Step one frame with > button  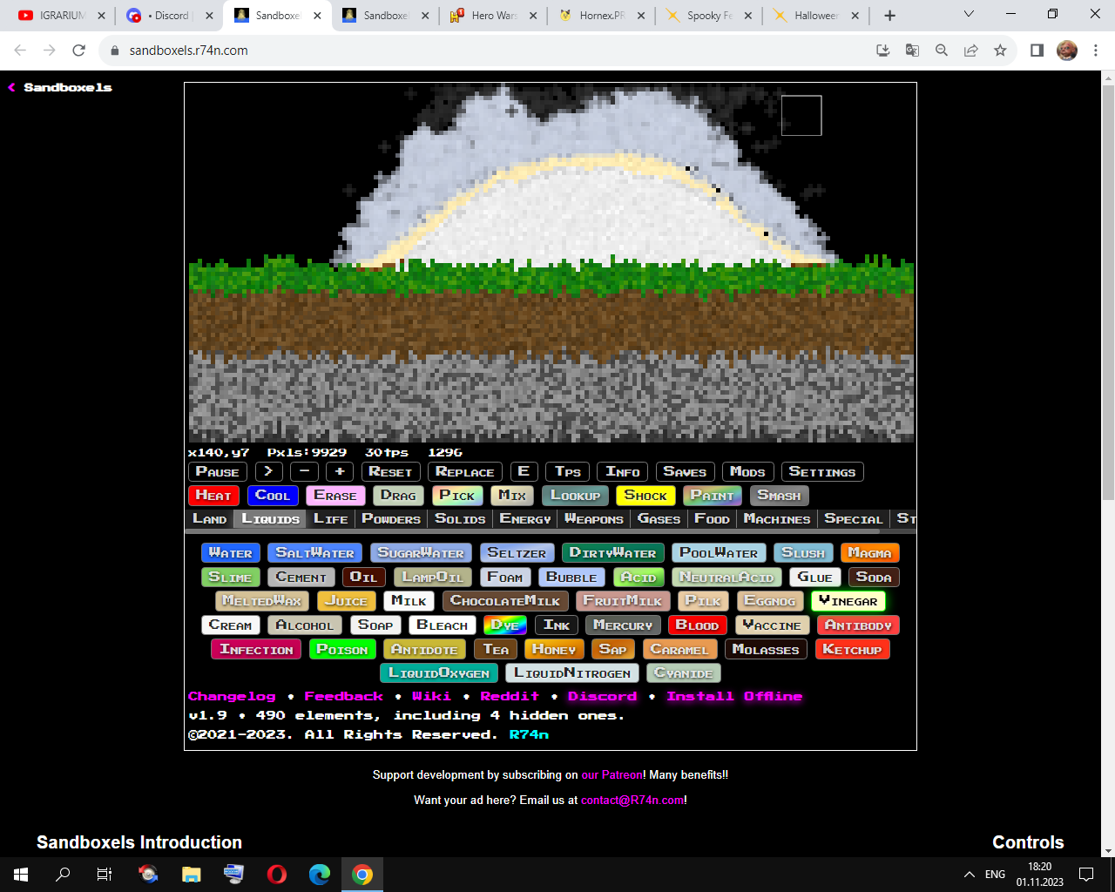[268, 471]
